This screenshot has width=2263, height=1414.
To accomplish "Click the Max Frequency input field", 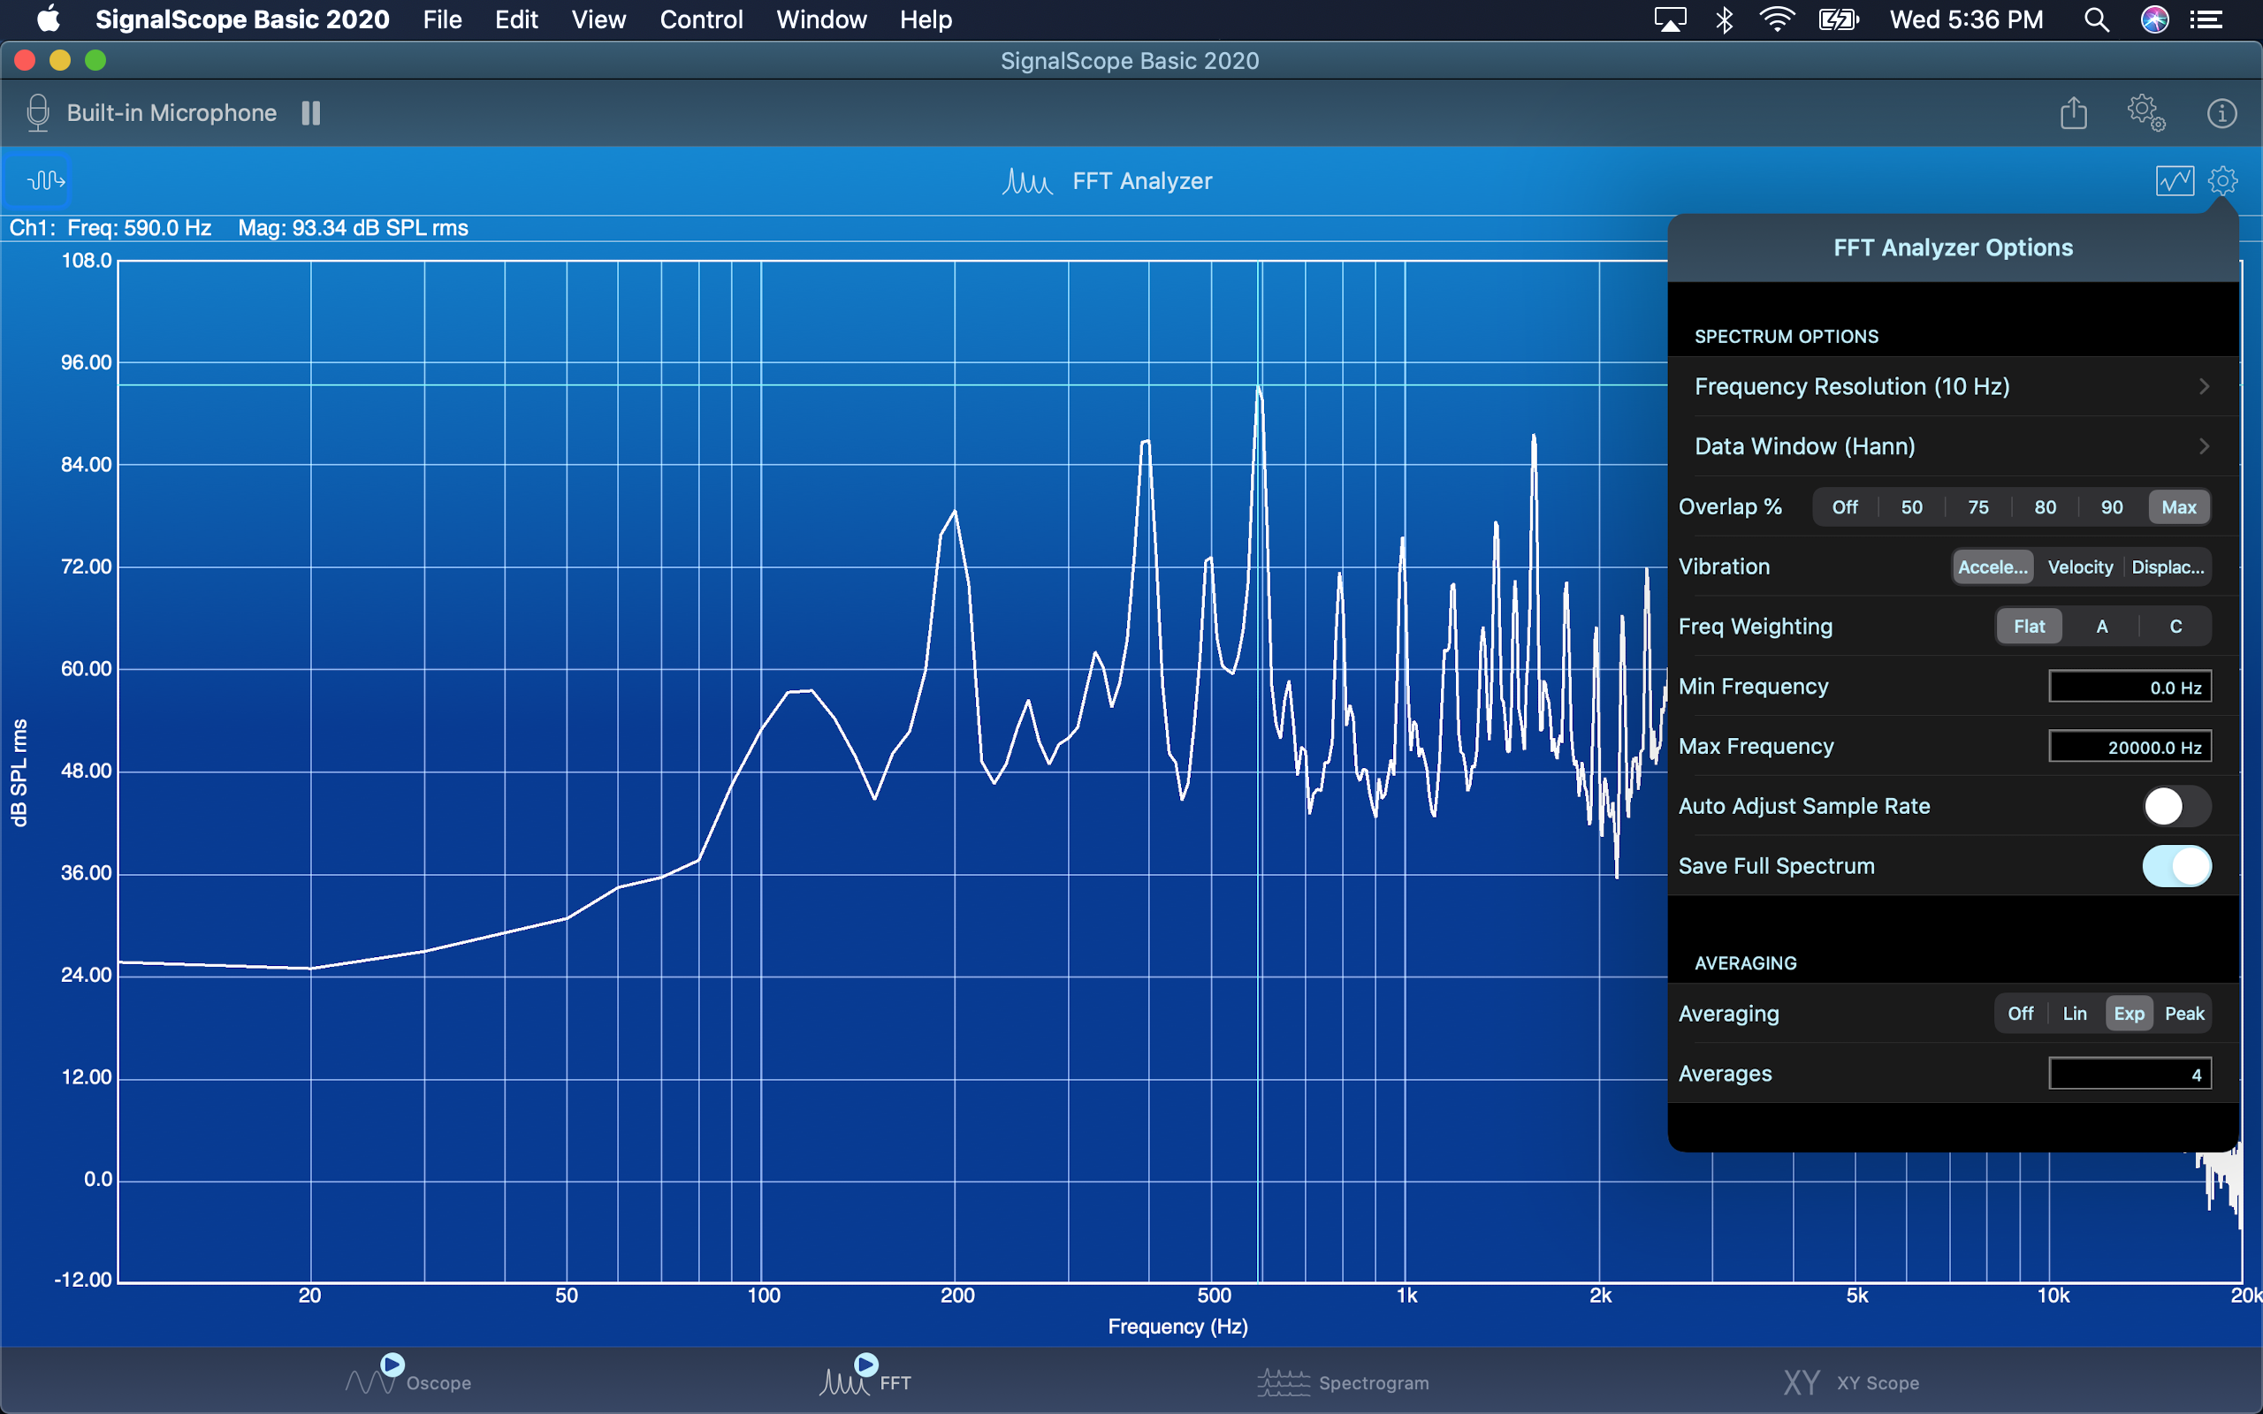I will tap(2130, 746).
